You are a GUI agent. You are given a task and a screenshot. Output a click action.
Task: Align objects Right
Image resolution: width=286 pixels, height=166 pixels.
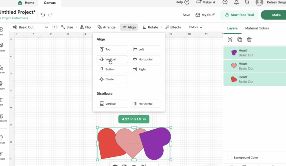145,70
